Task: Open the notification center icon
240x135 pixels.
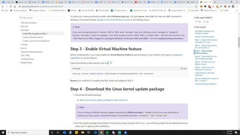Action: 236,132
